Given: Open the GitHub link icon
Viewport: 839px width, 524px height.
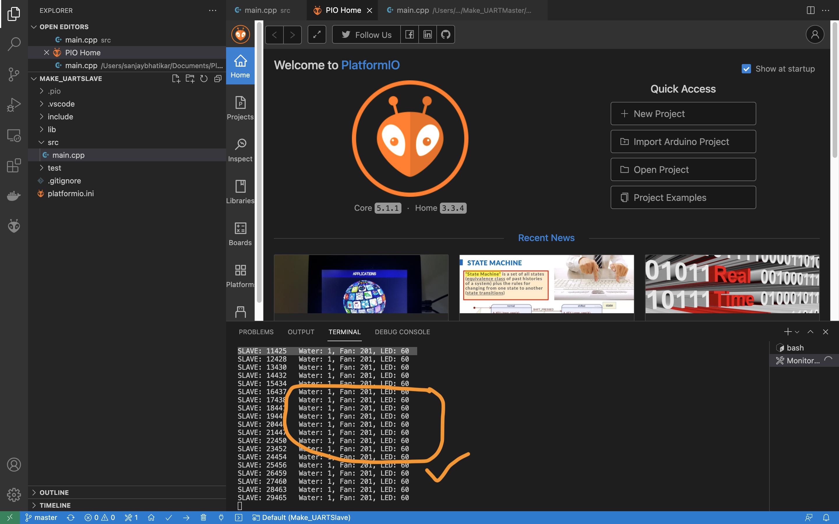Looking at the screenshot, I should pyautogui.click(x=445, y=35).
